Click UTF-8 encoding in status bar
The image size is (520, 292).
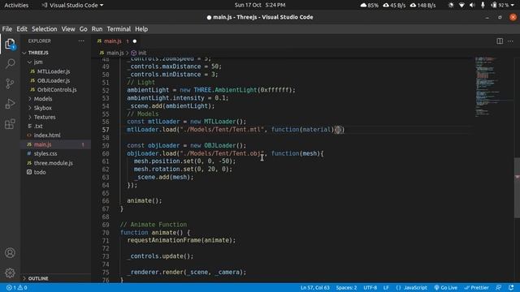[x=370, y=288]
